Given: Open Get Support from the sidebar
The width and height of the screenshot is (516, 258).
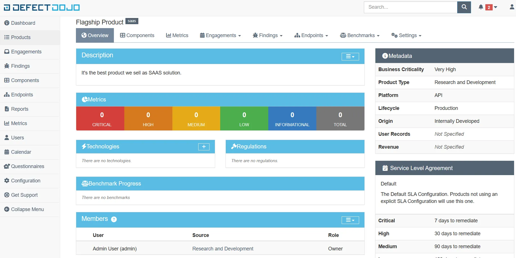Looking at the screenshot, I should click(24, 195).
